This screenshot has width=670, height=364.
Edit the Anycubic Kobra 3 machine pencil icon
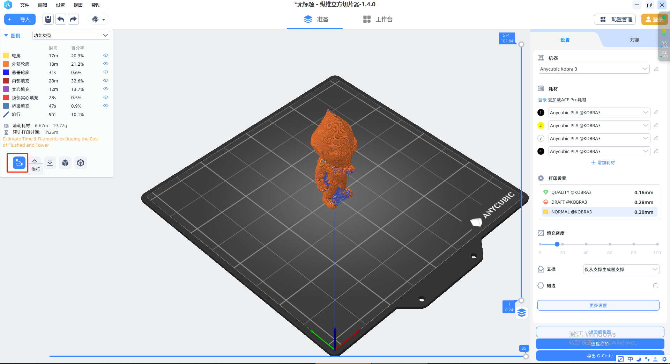pos(656,69)
